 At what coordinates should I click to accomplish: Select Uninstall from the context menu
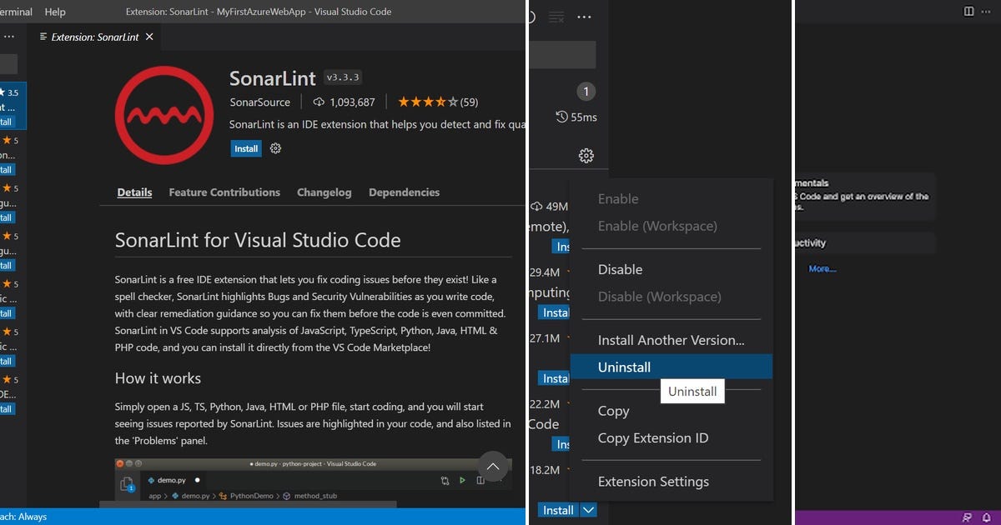click(x=624, y=367)
